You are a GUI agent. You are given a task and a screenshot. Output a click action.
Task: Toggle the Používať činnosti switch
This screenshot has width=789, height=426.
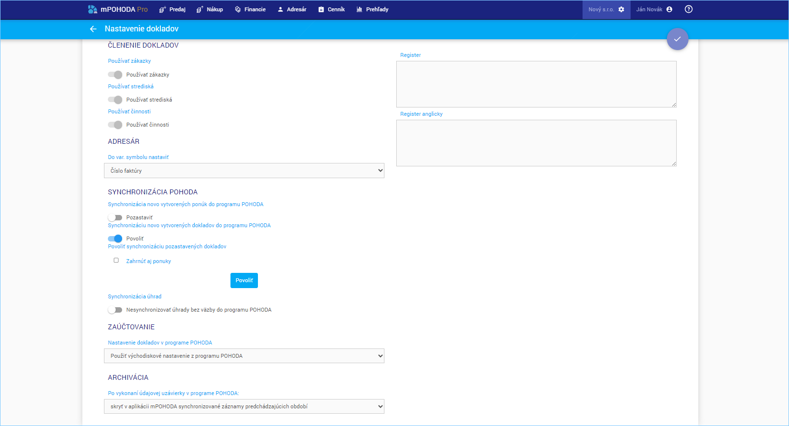tap(115, 125)
